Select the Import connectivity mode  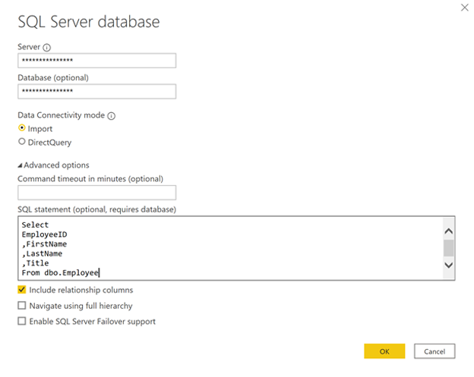(22, 129)
